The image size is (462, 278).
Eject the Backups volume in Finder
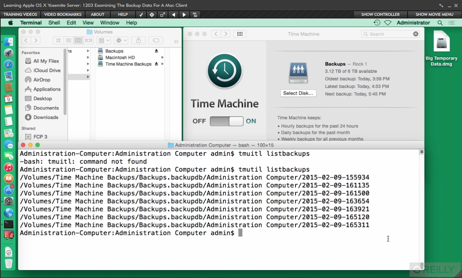(x=157, y=51)
